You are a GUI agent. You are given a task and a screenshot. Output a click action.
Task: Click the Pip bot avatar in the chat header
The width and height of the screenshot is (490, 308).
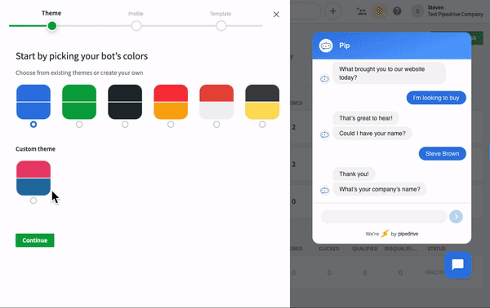click(x=326, y=46)
